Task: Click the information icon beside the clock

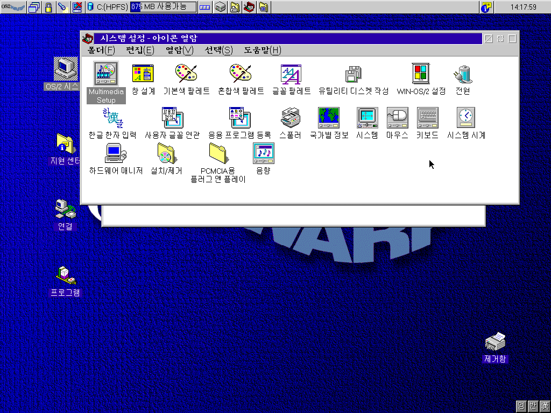Action: [x=486, y=7]
